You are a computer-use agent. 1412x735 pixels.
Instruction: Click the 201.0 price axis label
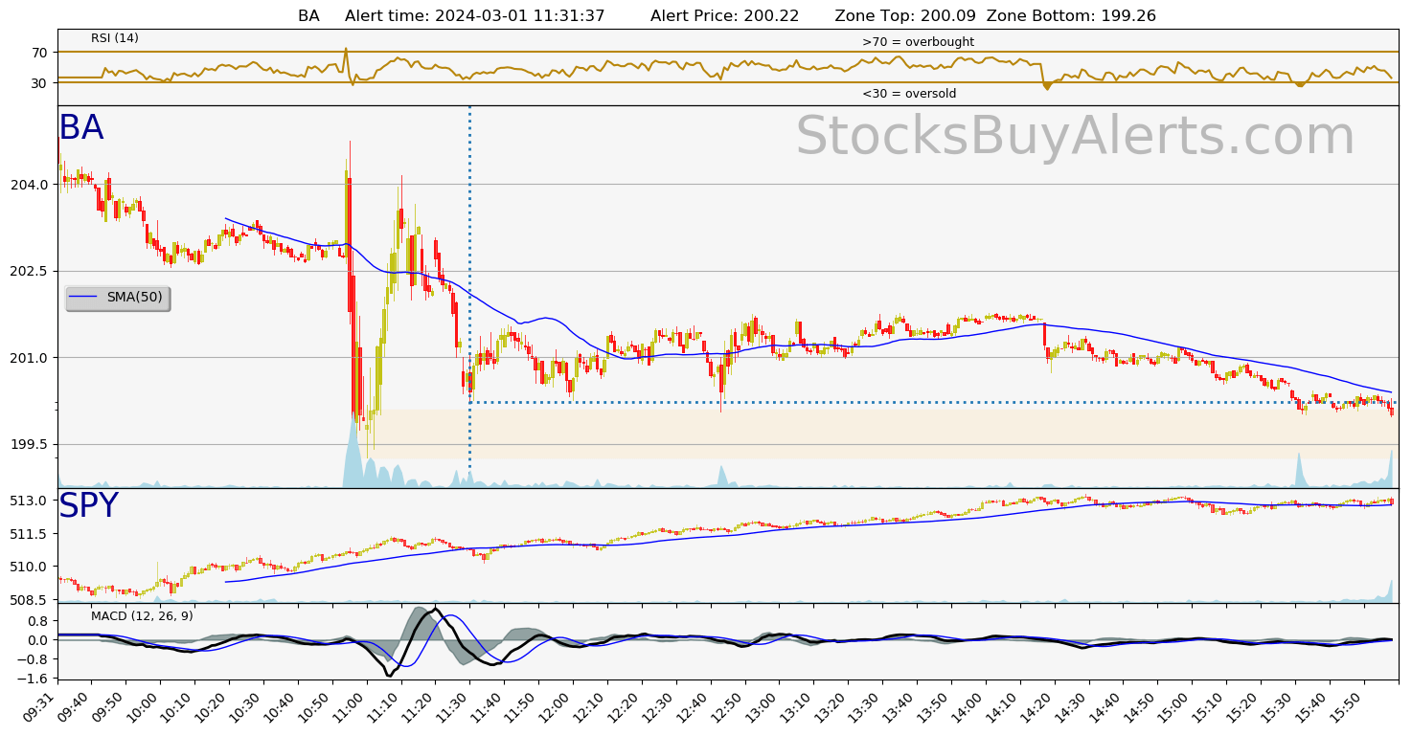[31, 358]
